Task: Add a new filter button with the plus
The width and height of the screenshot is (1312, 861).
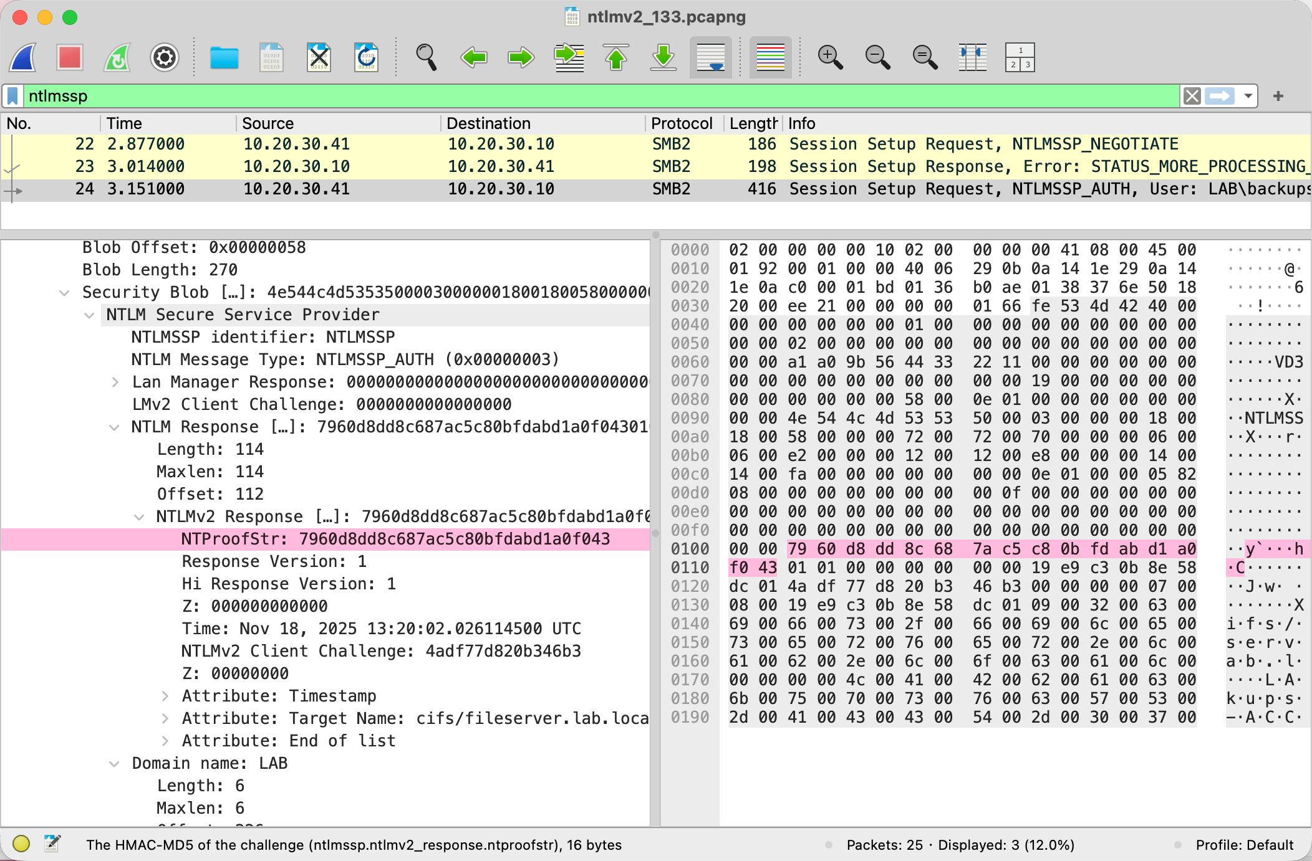Action: click(x=1278, y=96)
